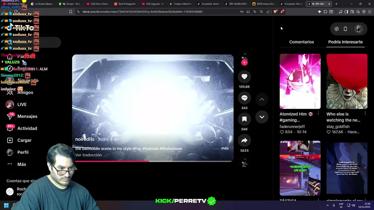This screenshot has height=210, width=374.
Task: Open Brave VPN shield icon
Action: coord(364,12)
